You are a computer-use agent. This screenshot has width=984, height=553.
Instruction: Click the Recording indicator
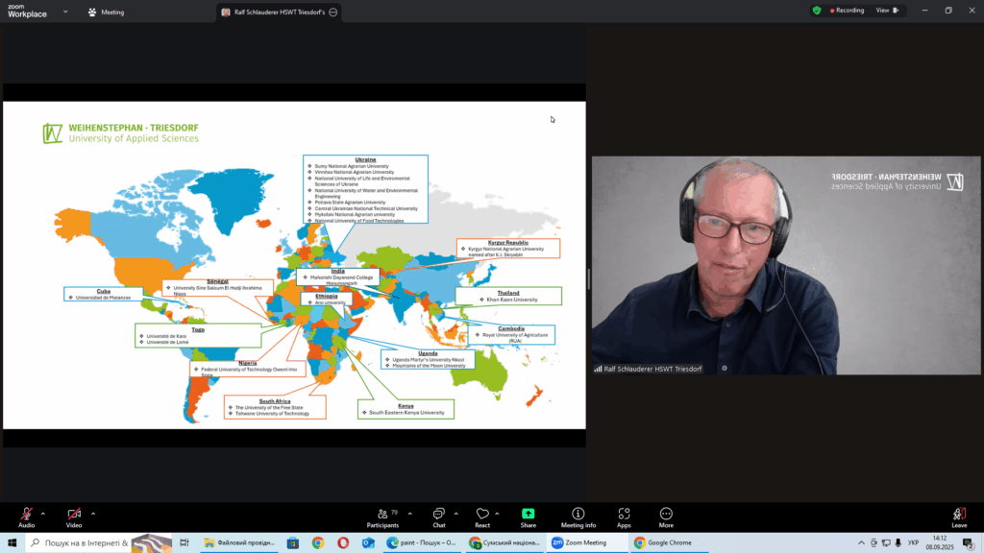(846, 11)
